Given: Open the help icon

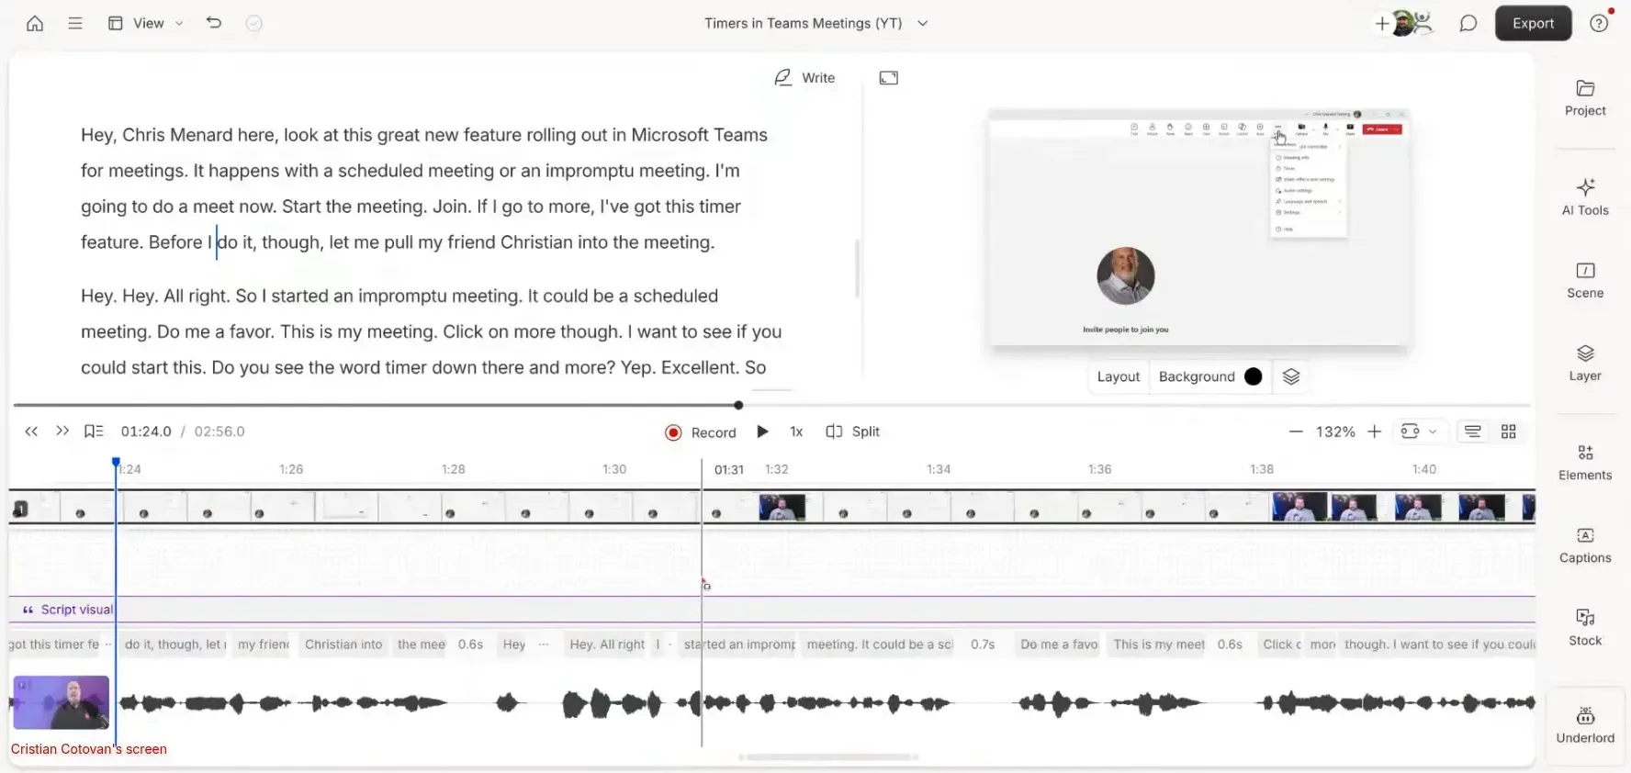Looking at the screenshot, I should (x=1599, y=23).
